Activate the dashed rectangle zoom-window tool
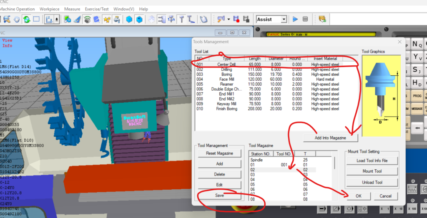427x218 pixels. [x=36, y=20]
